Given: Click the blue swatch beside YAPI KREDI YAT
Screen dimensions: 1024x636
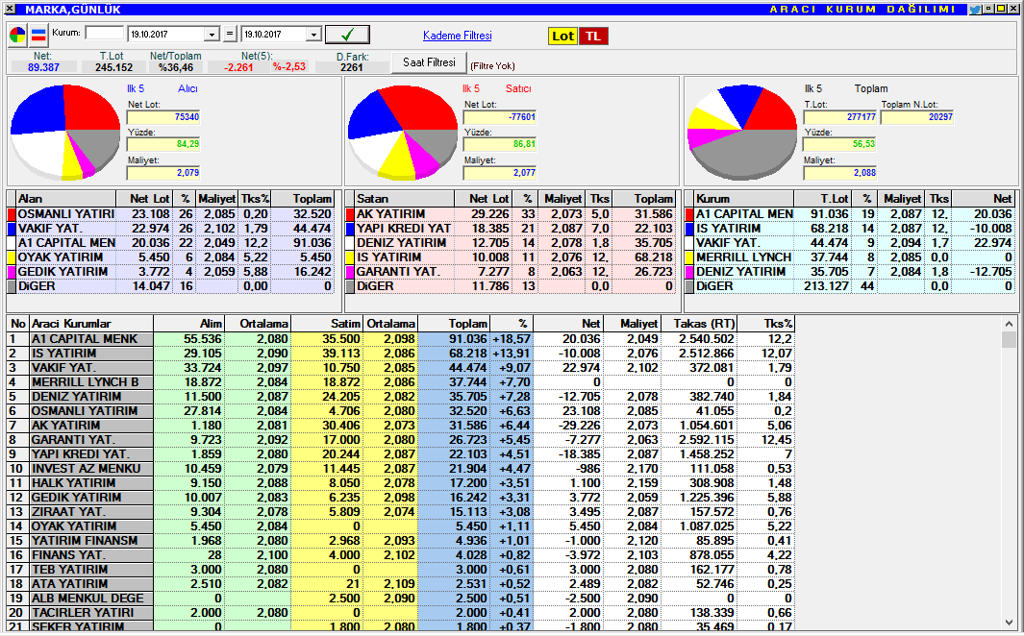Looking at the screenshot, I should click(350, 229).
